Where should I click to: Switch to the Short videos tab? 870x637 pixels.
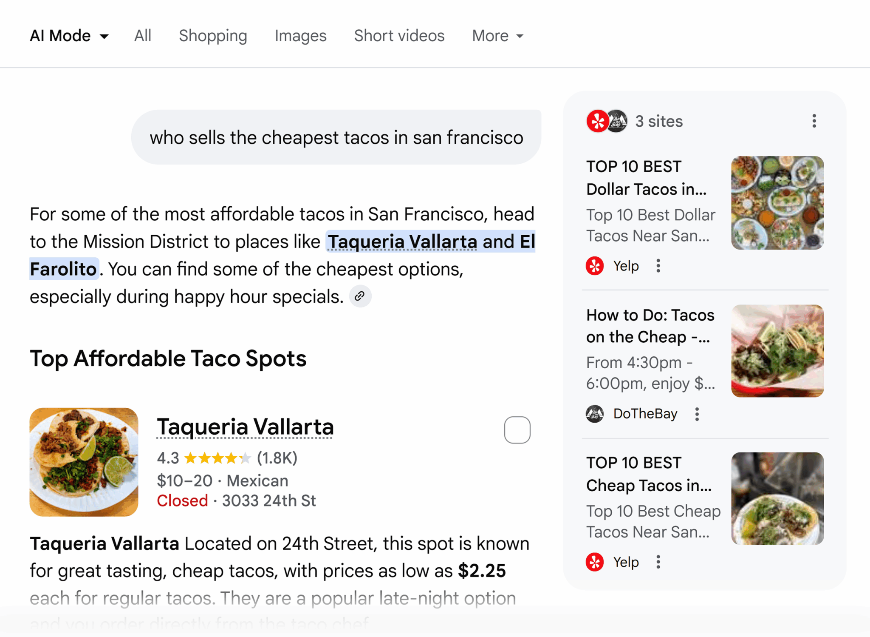coord(399,36)
